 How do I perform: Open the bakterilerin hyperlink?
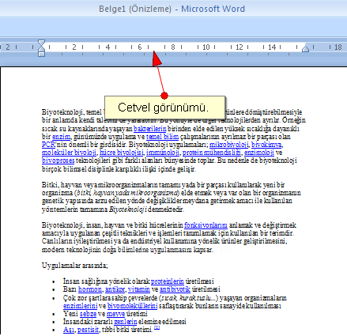pos(150,129)
